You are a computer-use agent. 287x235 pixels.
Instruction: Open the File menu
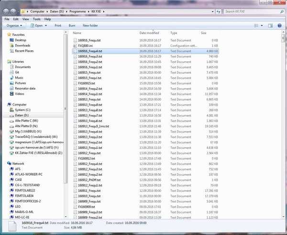7,19
